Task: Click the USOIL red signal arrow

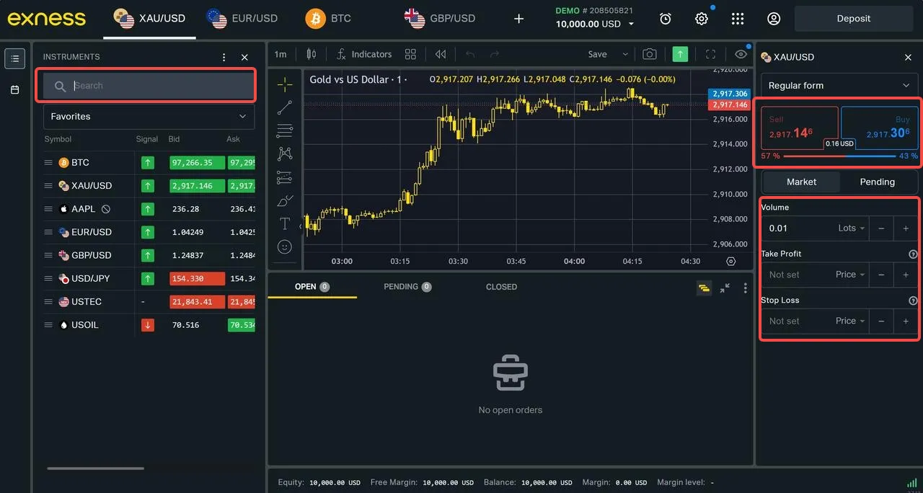Action: point(148,325)
